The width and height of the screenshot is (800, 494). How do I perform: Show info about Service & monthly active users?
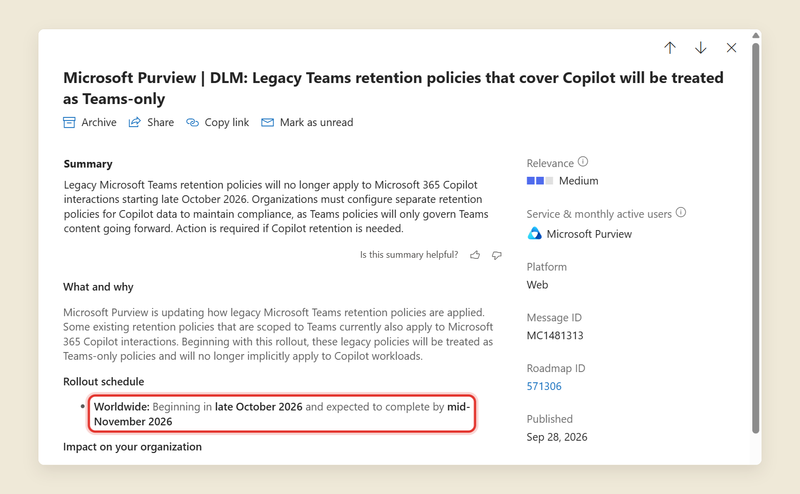pyautogui.click(x=681, y=212)
